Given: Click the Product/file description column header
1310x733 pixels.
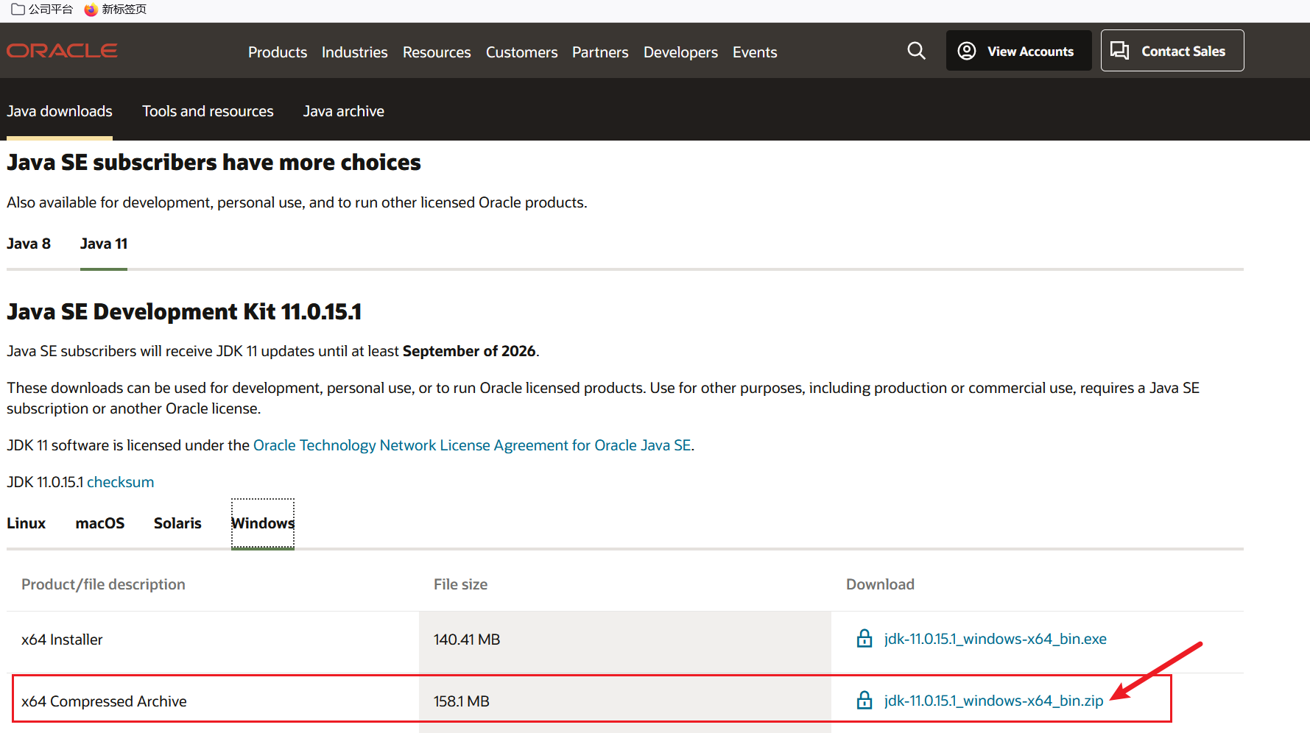Looking at the screenshot, I should [103, 584].
